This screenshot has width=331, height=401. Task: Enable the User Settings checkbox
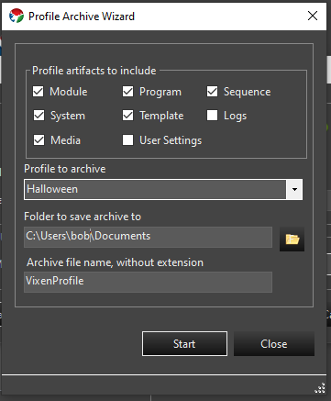(127, 139)
